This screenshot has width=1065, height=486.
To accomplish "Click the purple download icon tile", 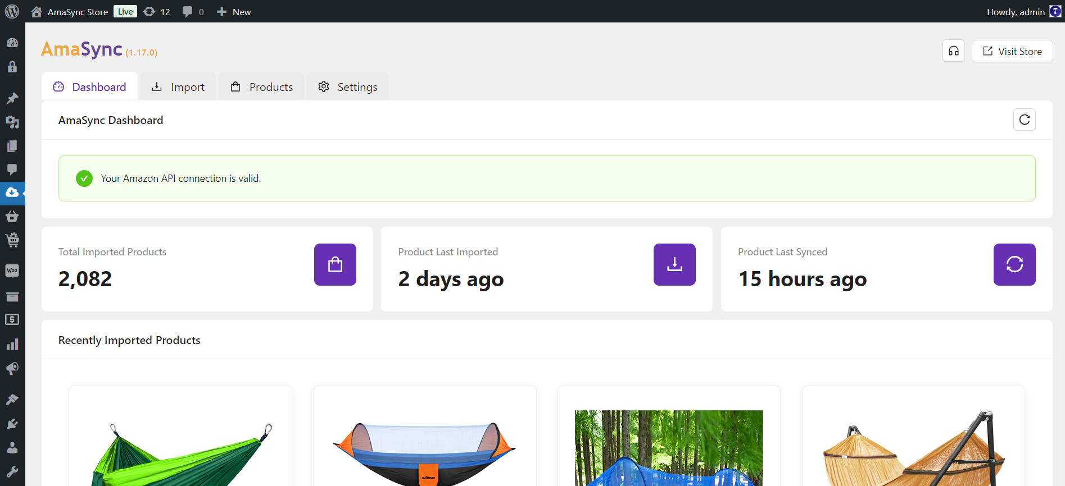I will click(674, 264).
